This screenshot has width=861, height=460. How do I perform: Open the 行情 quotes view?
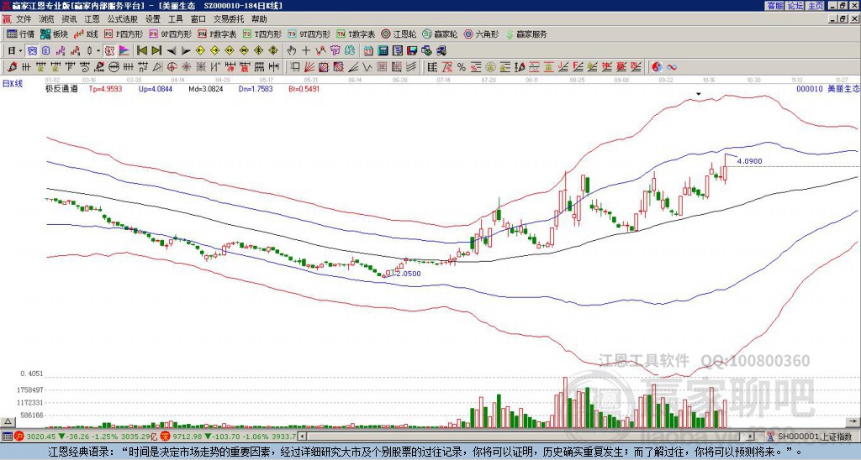(20, 34)
